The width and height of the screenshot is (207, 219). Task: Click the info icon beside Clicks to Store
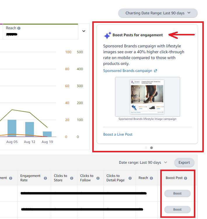pos(72,178)
